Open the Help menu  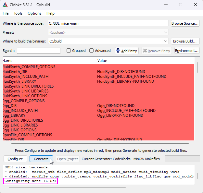(50, 13)
